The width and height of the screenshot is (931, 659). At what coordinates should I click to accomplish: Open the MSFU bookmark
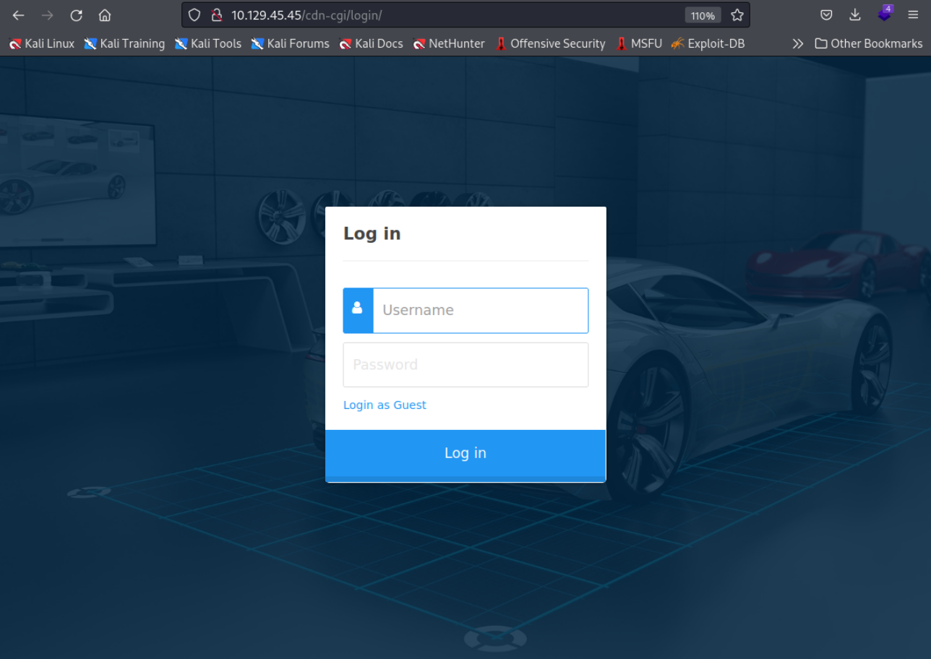coord(639,43)
